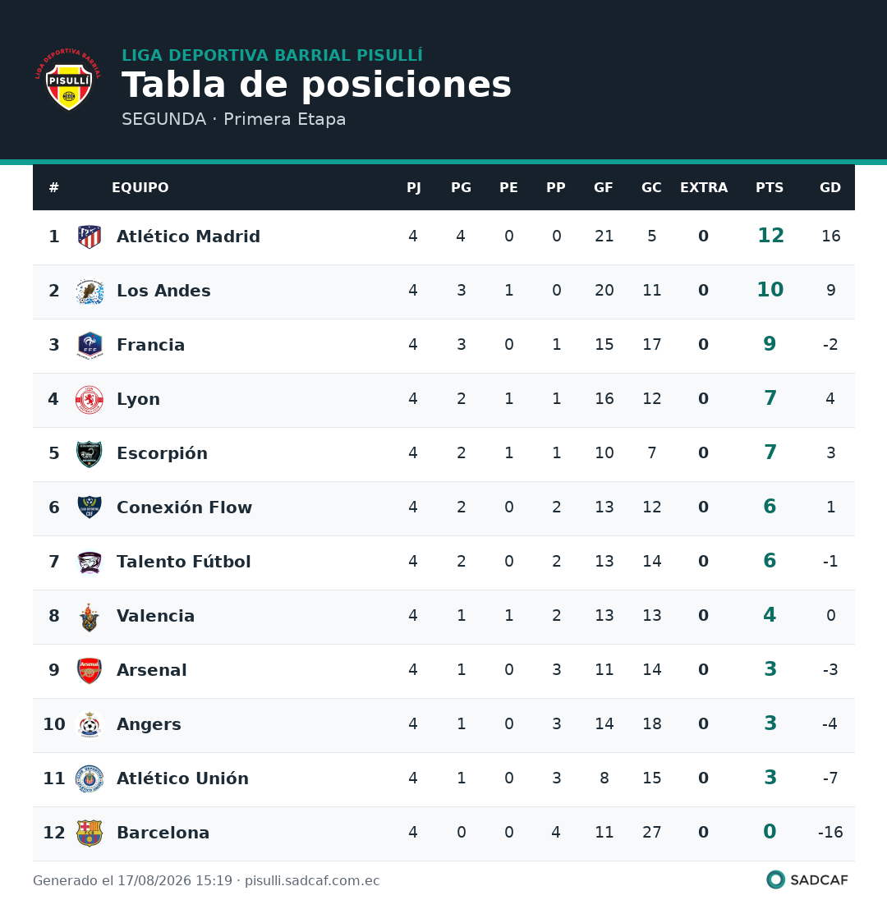Click the Atlético Madrid team crest
Screen dimensions: 887x923
click(x=90, y=236)
